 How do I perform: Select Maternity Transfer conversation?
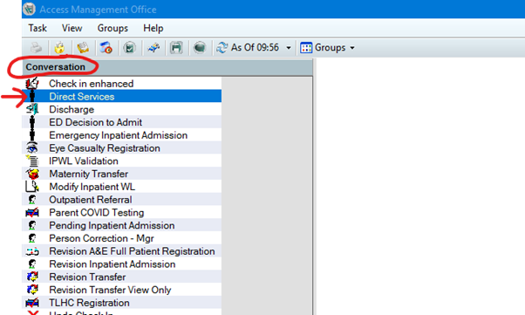click(122, 174)
